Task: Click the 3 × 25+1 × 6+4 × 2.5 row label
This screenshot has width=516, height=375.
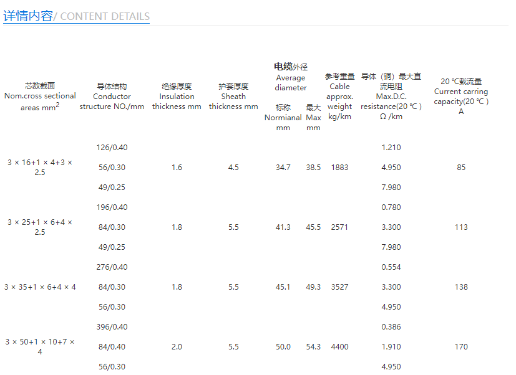Action: tap(40, 227)
